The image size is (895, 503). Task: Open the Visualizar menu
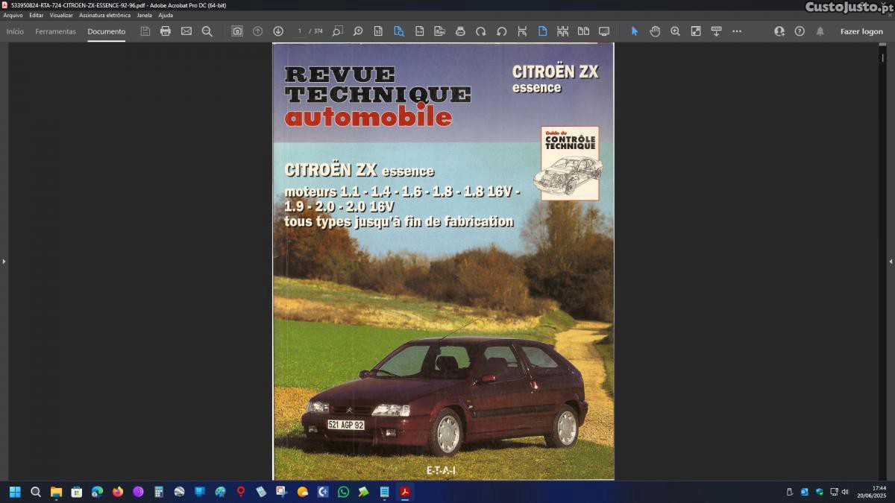point(61,15)
